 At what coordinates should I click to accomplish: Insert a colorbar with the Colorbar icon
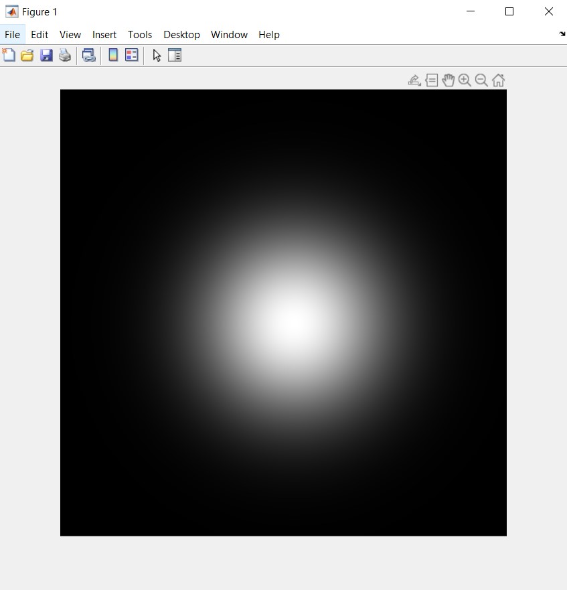(112, 55)
